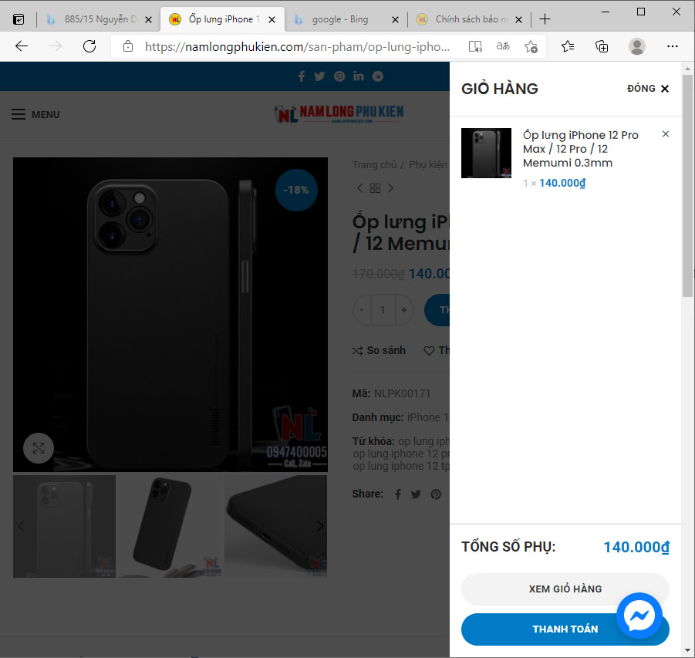Open the browser profile avatar
Screen dimensions: 695x658
pyautogui.click(x=637, y=46)
